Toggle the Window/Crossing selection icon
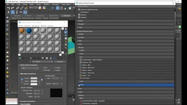 53,8
